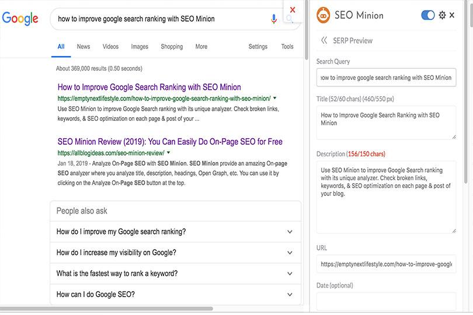Click the Title text field in SERP Preview
473x315 pixels.
(386, 123)
